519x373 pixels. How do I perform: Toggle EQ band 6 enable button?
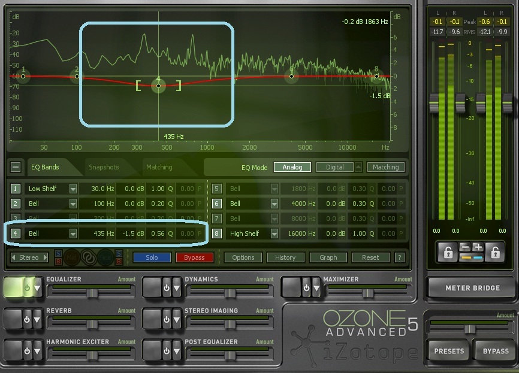216,204
